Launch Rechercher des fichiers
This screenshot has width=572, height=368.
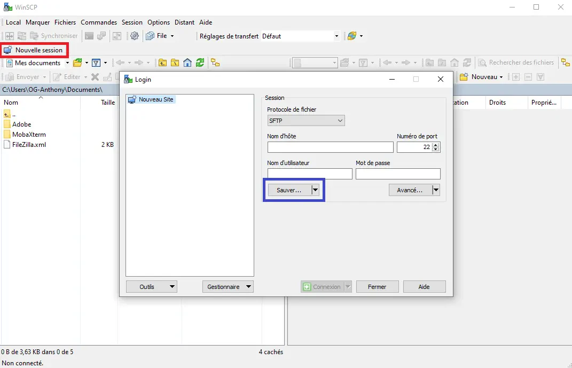[516, 62]
